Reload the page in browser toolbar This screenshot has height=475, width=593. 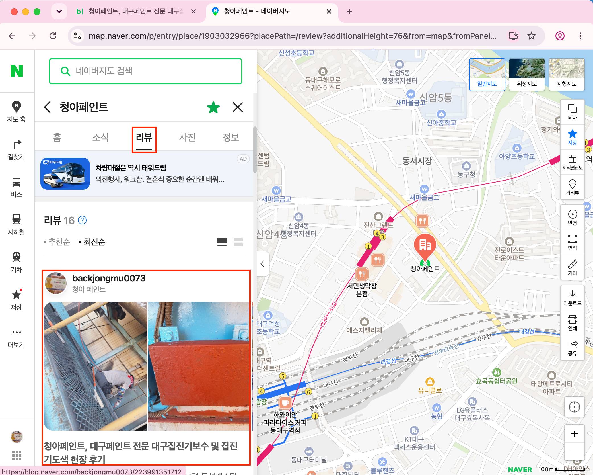53,36
